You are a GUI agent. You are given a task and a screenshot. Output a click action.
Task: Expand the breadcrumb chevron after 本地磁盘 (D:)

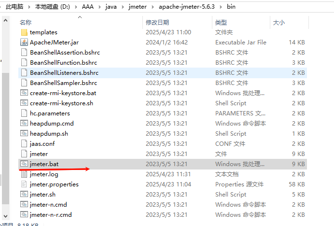click(x=76, y=7)
